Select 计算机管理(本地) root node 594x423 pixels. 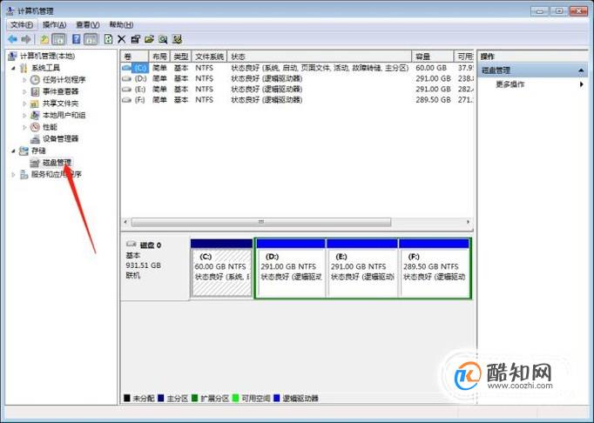[47, 56]
